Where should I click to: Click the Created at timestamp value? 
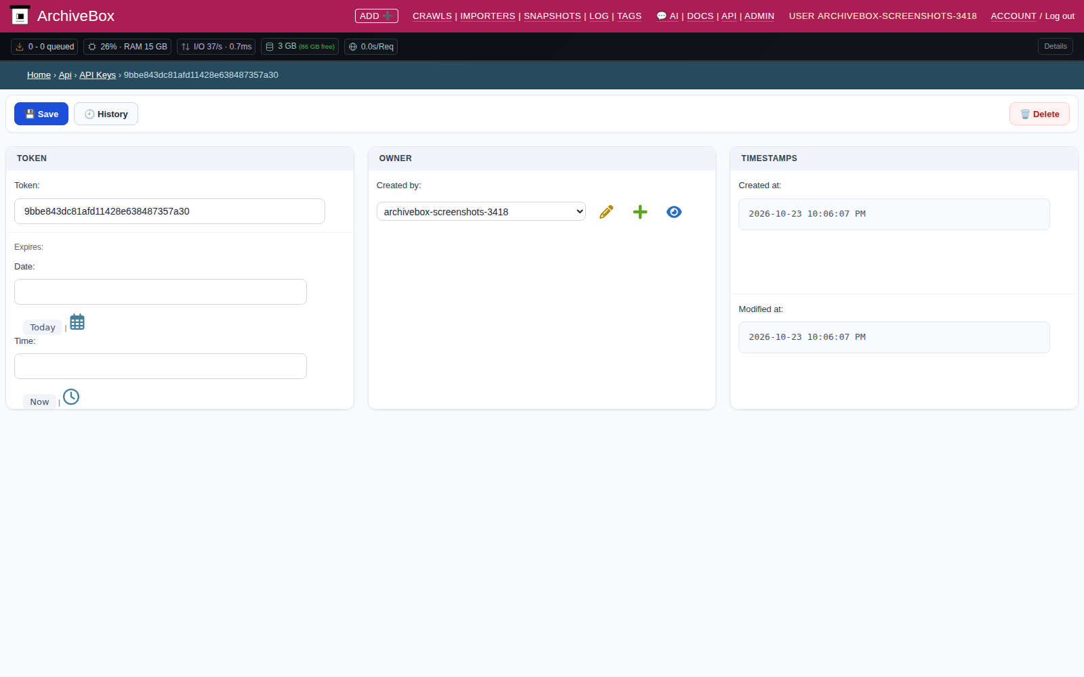click(894, 214)
